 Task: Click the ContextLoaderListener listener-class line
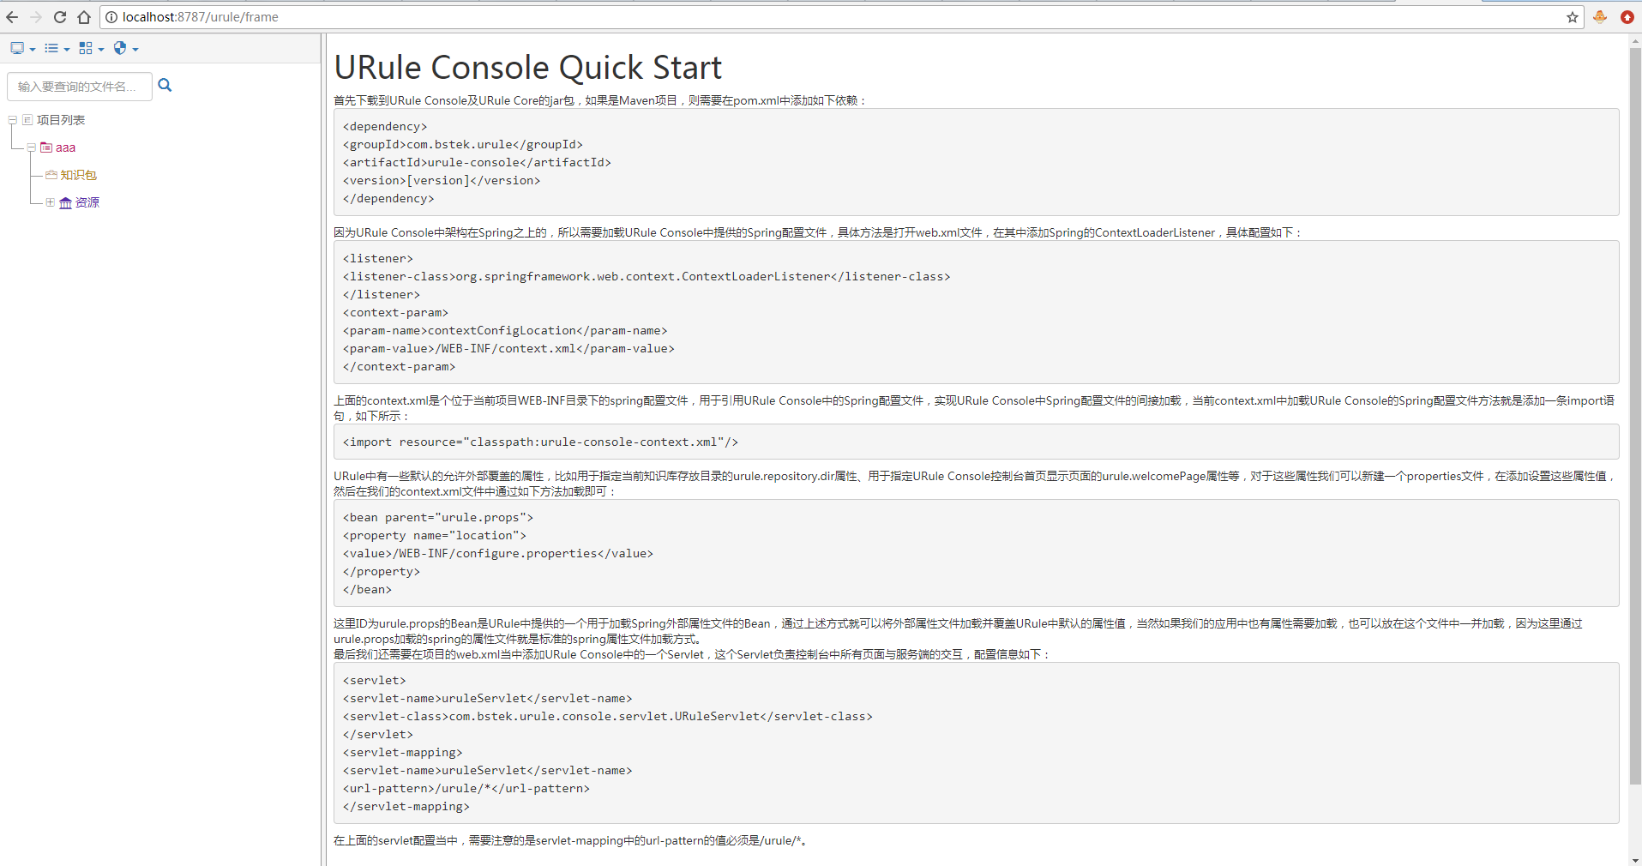click(647, 276)
